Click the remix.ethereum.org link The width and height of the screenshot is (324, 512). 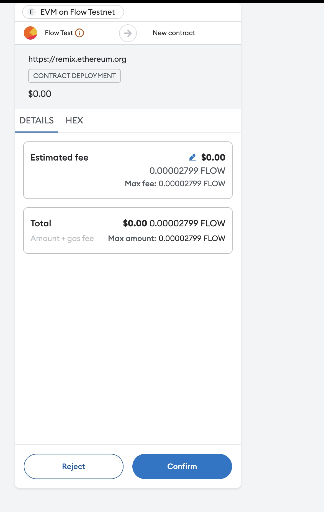point(77,59)
